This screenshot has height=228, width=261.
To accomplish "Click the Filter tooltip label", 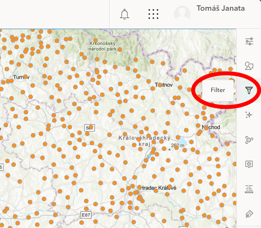I will click(x=218, y=90).
